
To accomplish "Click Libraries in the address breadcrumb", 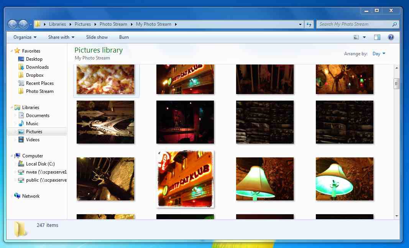I will [x=57, y=24].
